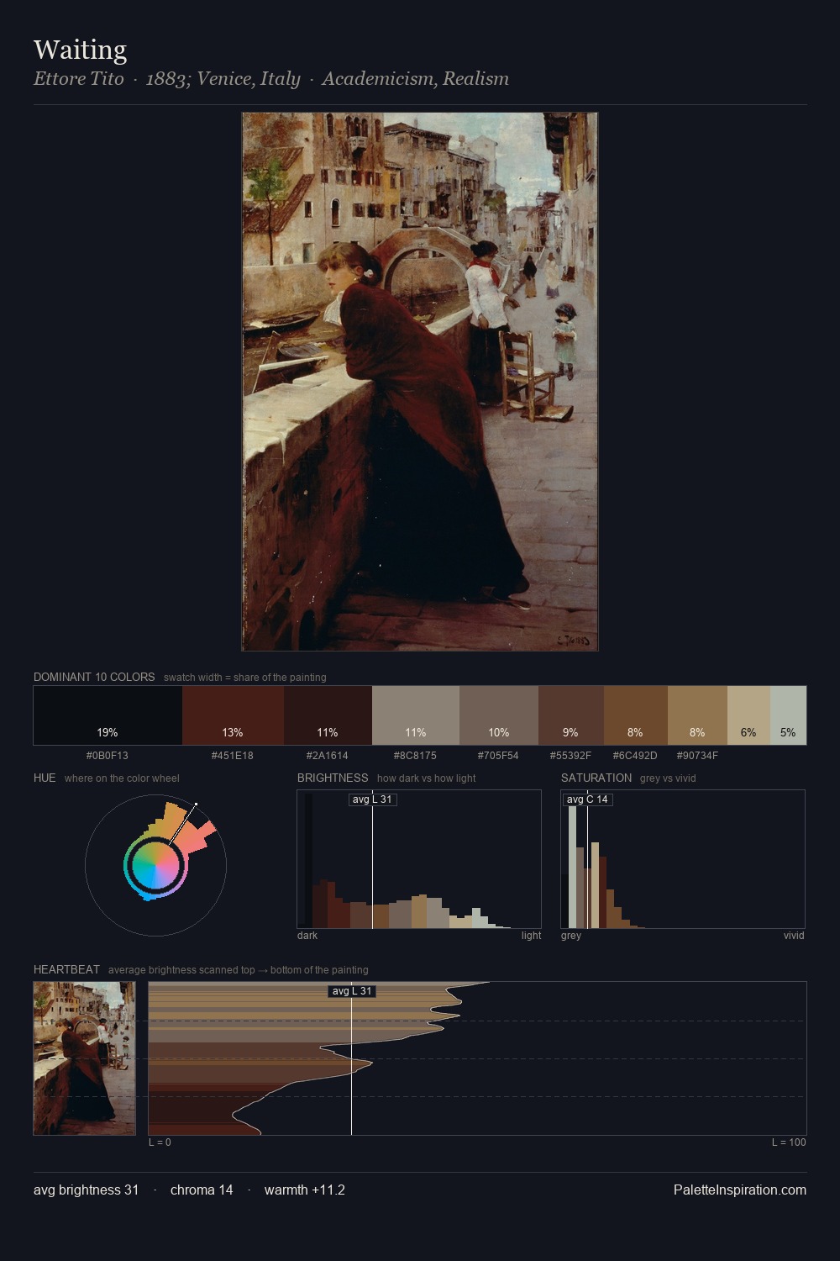Click the warmth +11.2 footer stat
Viewport: 840px width, 1261px height.
[305, 1190]
